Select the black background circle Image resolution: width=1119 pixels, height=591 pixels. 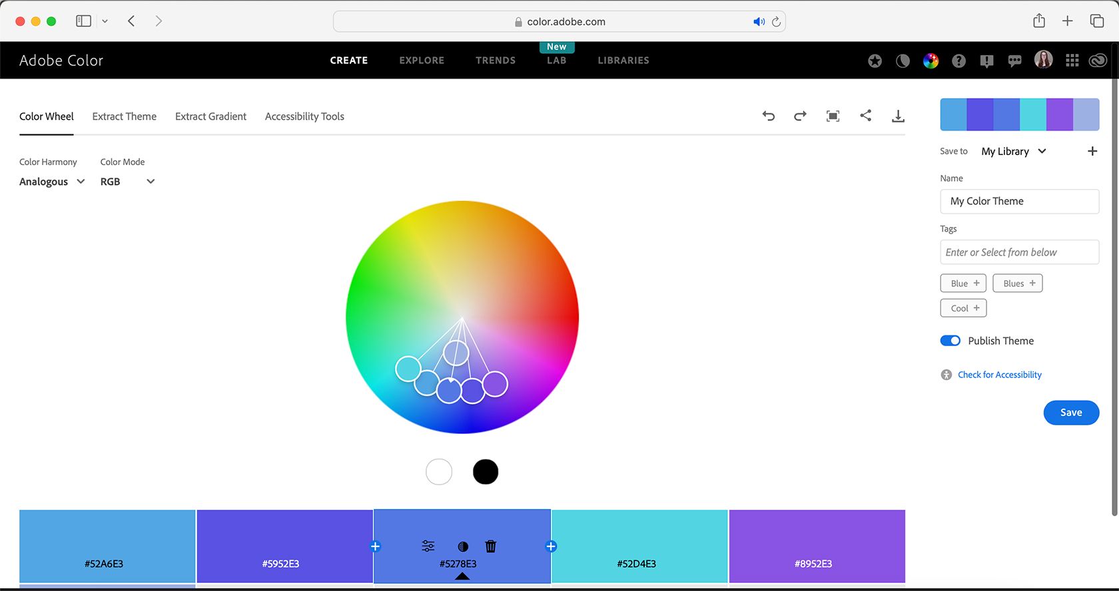pyautogui.click(x=486, y=472)
